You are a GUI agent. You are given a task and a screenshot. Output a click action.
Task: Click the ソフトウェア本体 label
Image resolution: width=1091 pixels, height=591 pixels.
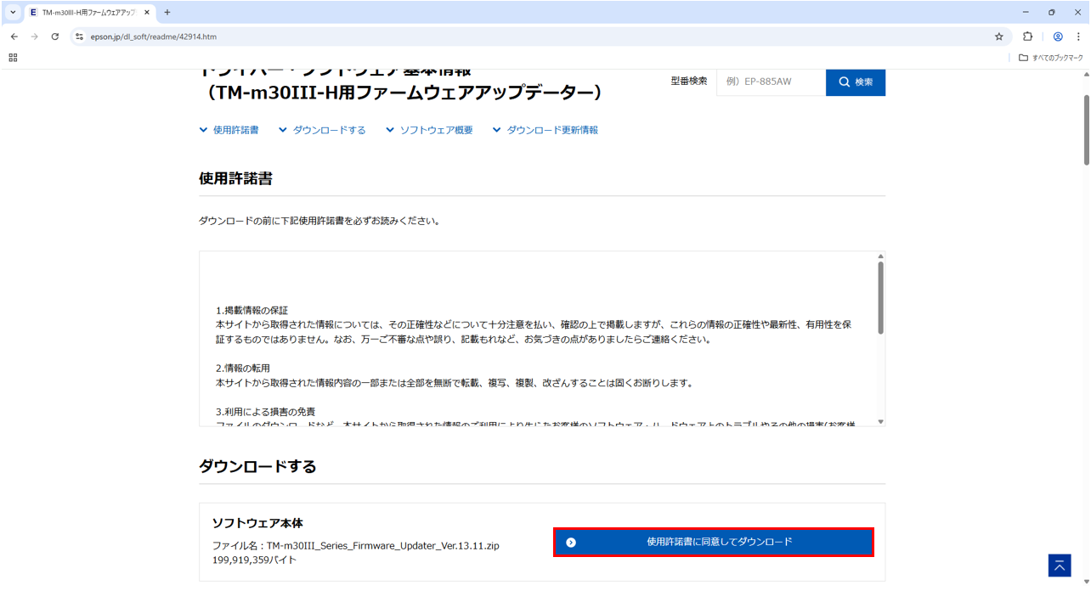pos(257,523)
